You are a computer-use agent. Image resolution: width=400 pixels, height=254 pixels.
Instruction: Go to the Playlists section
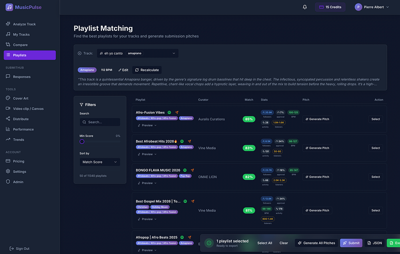click(x=21, y=55)
